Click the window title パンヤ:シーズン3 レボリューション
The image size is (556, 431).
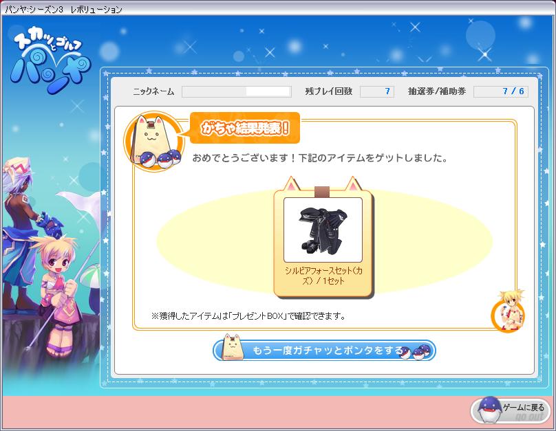63,10
